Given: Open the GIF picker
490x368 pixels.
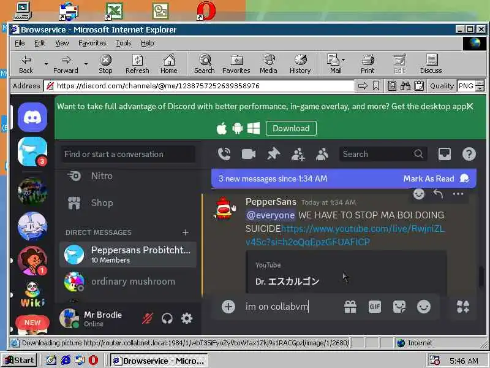Looking at the screenshot, I should coord(375,307).
